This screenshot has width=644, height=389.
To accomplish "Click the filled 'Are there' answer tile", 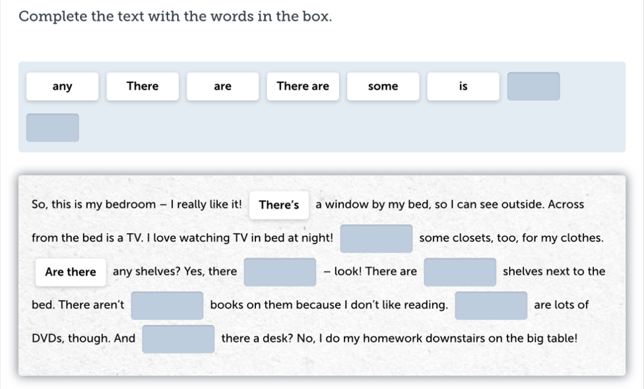I will (71, 272).
